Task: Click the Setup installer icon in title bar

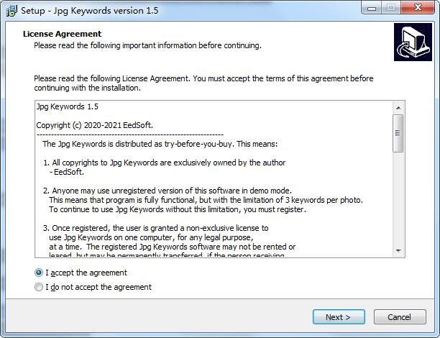Action: click(x=12, y=11)
